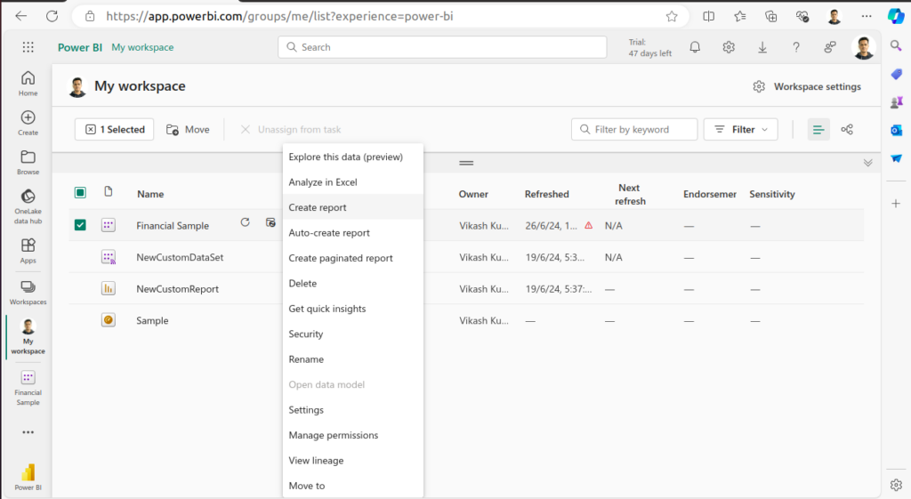Expand the Filter dropdown

(x=741, y=130)
